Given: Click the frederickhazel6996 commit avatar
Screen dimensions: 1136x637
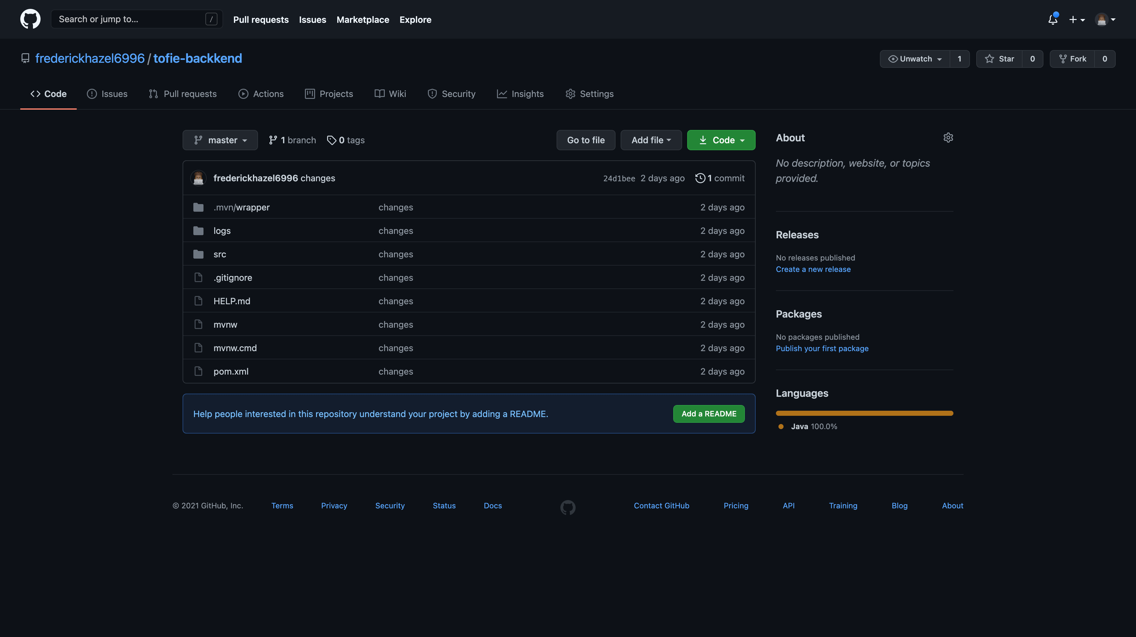Looking at the screenshot, I should 198,178.
